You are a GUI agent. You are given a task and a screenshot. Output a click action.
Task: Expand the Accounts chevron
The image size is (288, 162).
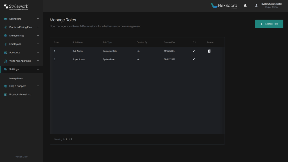(38, 52)
